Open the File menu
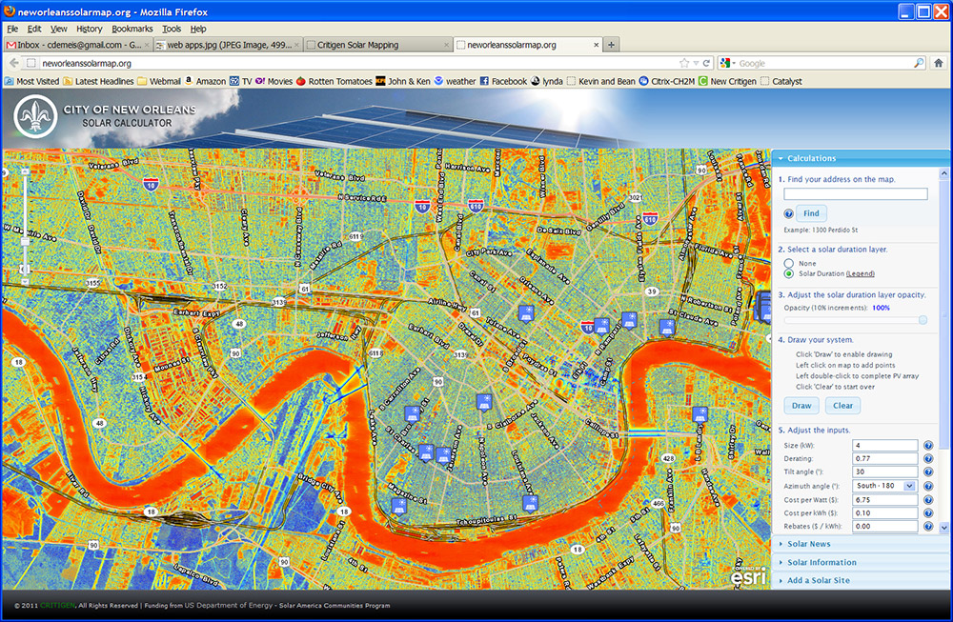Image resolution: width=953 pixels, height=622 pixels. pos(12,29)
